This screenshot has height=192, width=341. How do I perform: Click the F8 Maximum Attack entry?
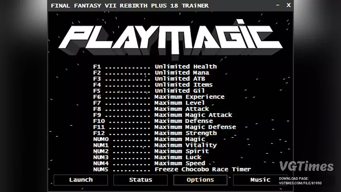[x=151, y=109]
